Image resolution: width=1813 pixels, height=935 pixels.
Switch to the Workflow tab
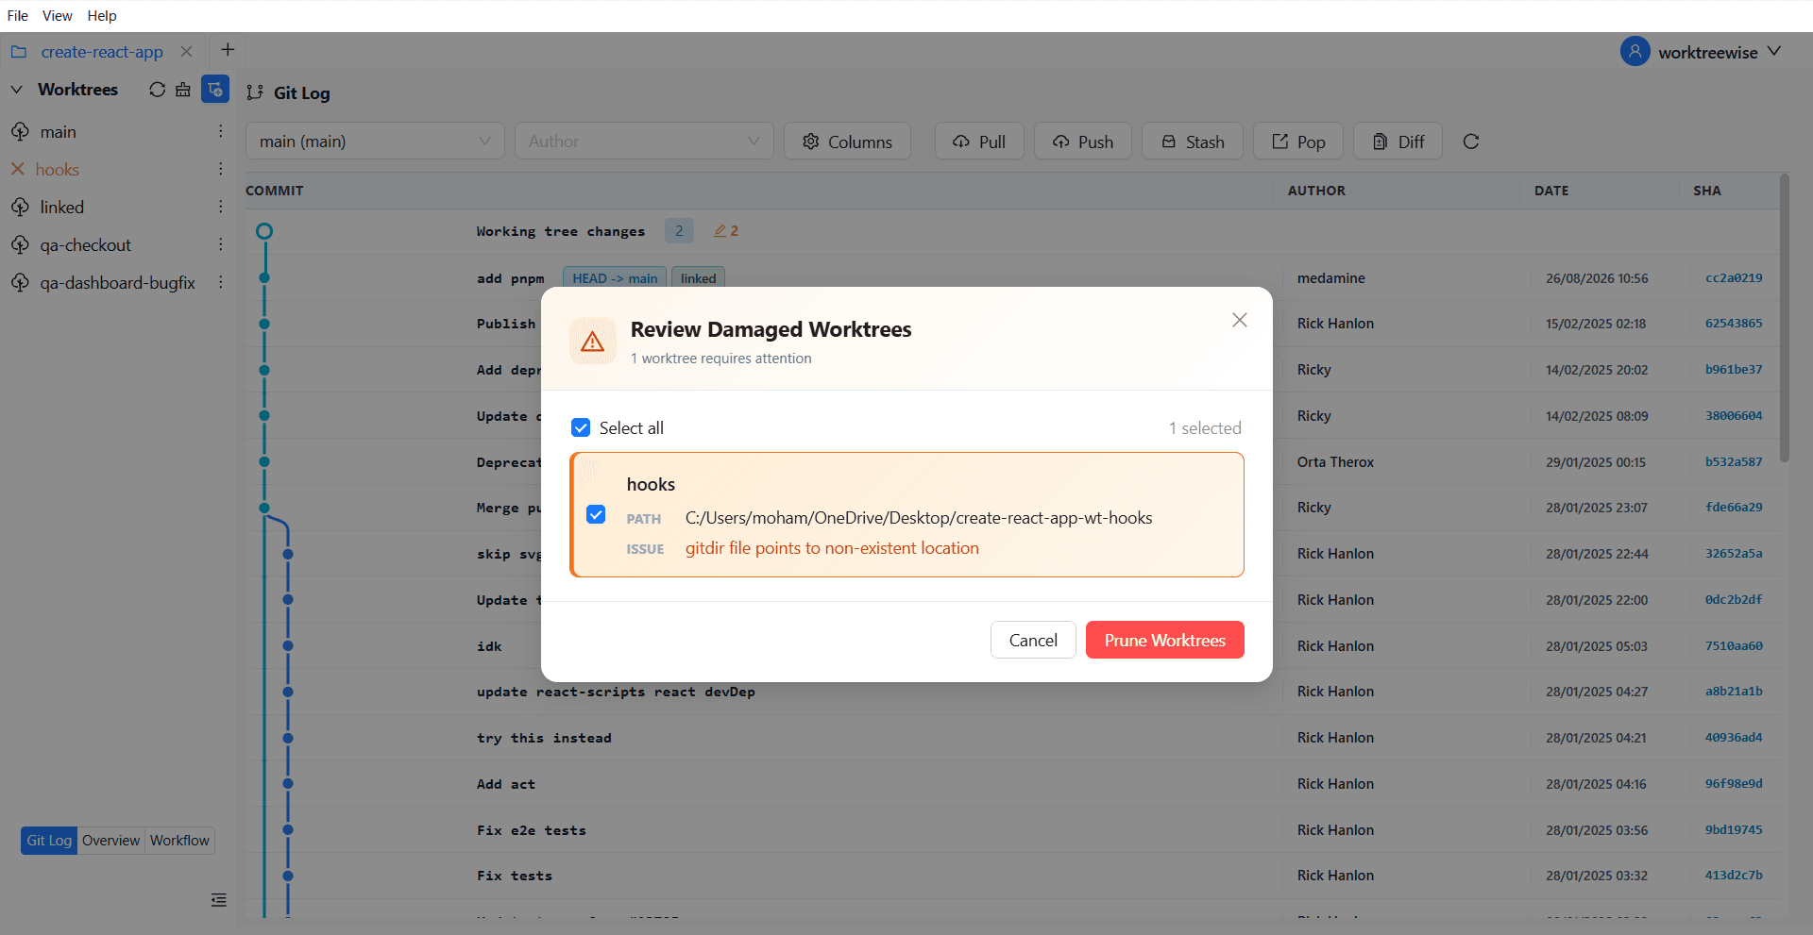pos(179,841)
